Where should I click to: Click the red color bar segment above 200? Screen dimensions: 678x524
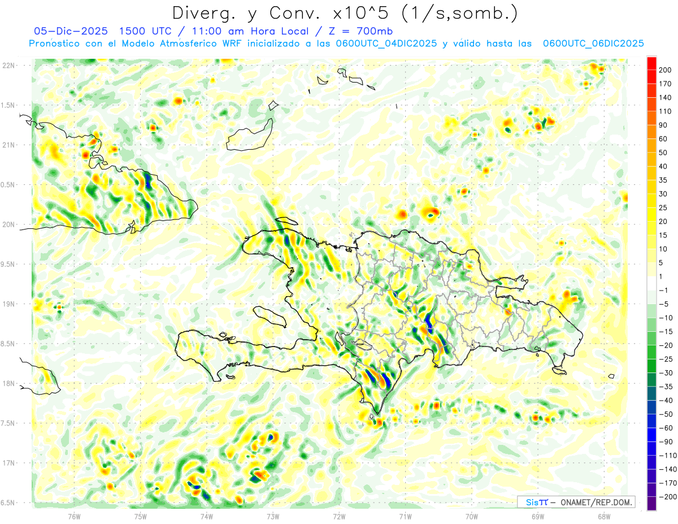[651, 63]
